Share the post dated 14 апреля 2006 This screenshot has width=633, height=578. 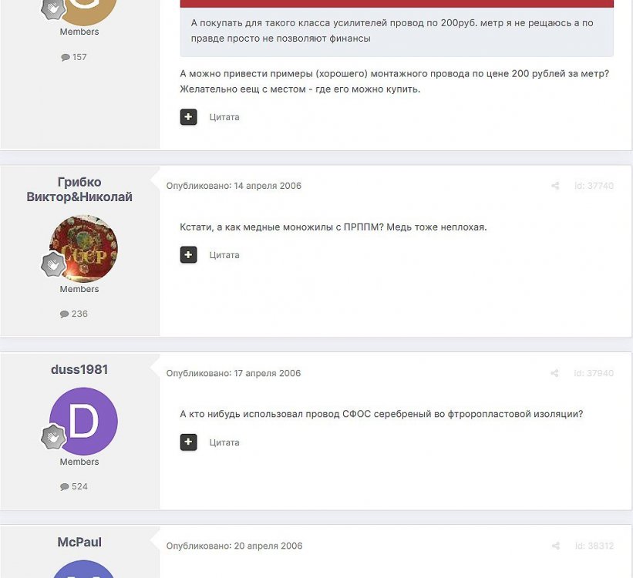(x=555, y=186)
